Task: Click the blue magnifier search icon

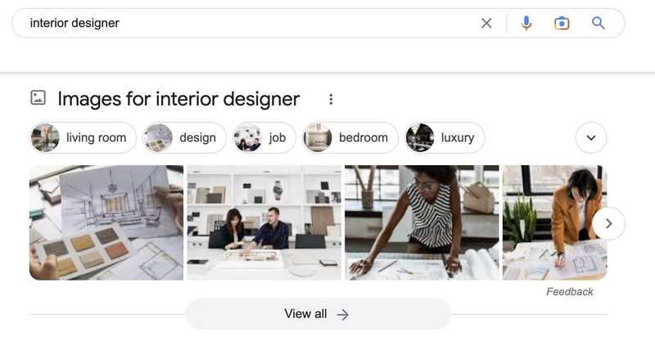Action: click(599, 23)
